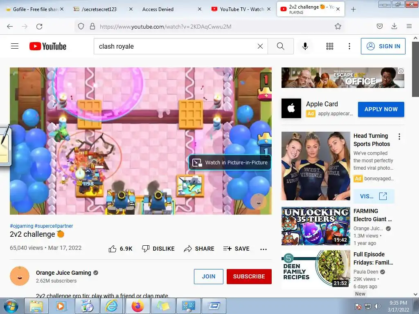Open the YouTube apps grid icon
The height and width of the screenshot is (314, 419).
pyautogui.click(x=330, y=46)
